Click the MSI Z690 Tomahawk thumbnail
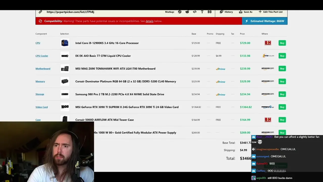The width and height of the screenshot is (323, 182). [65, 69]
